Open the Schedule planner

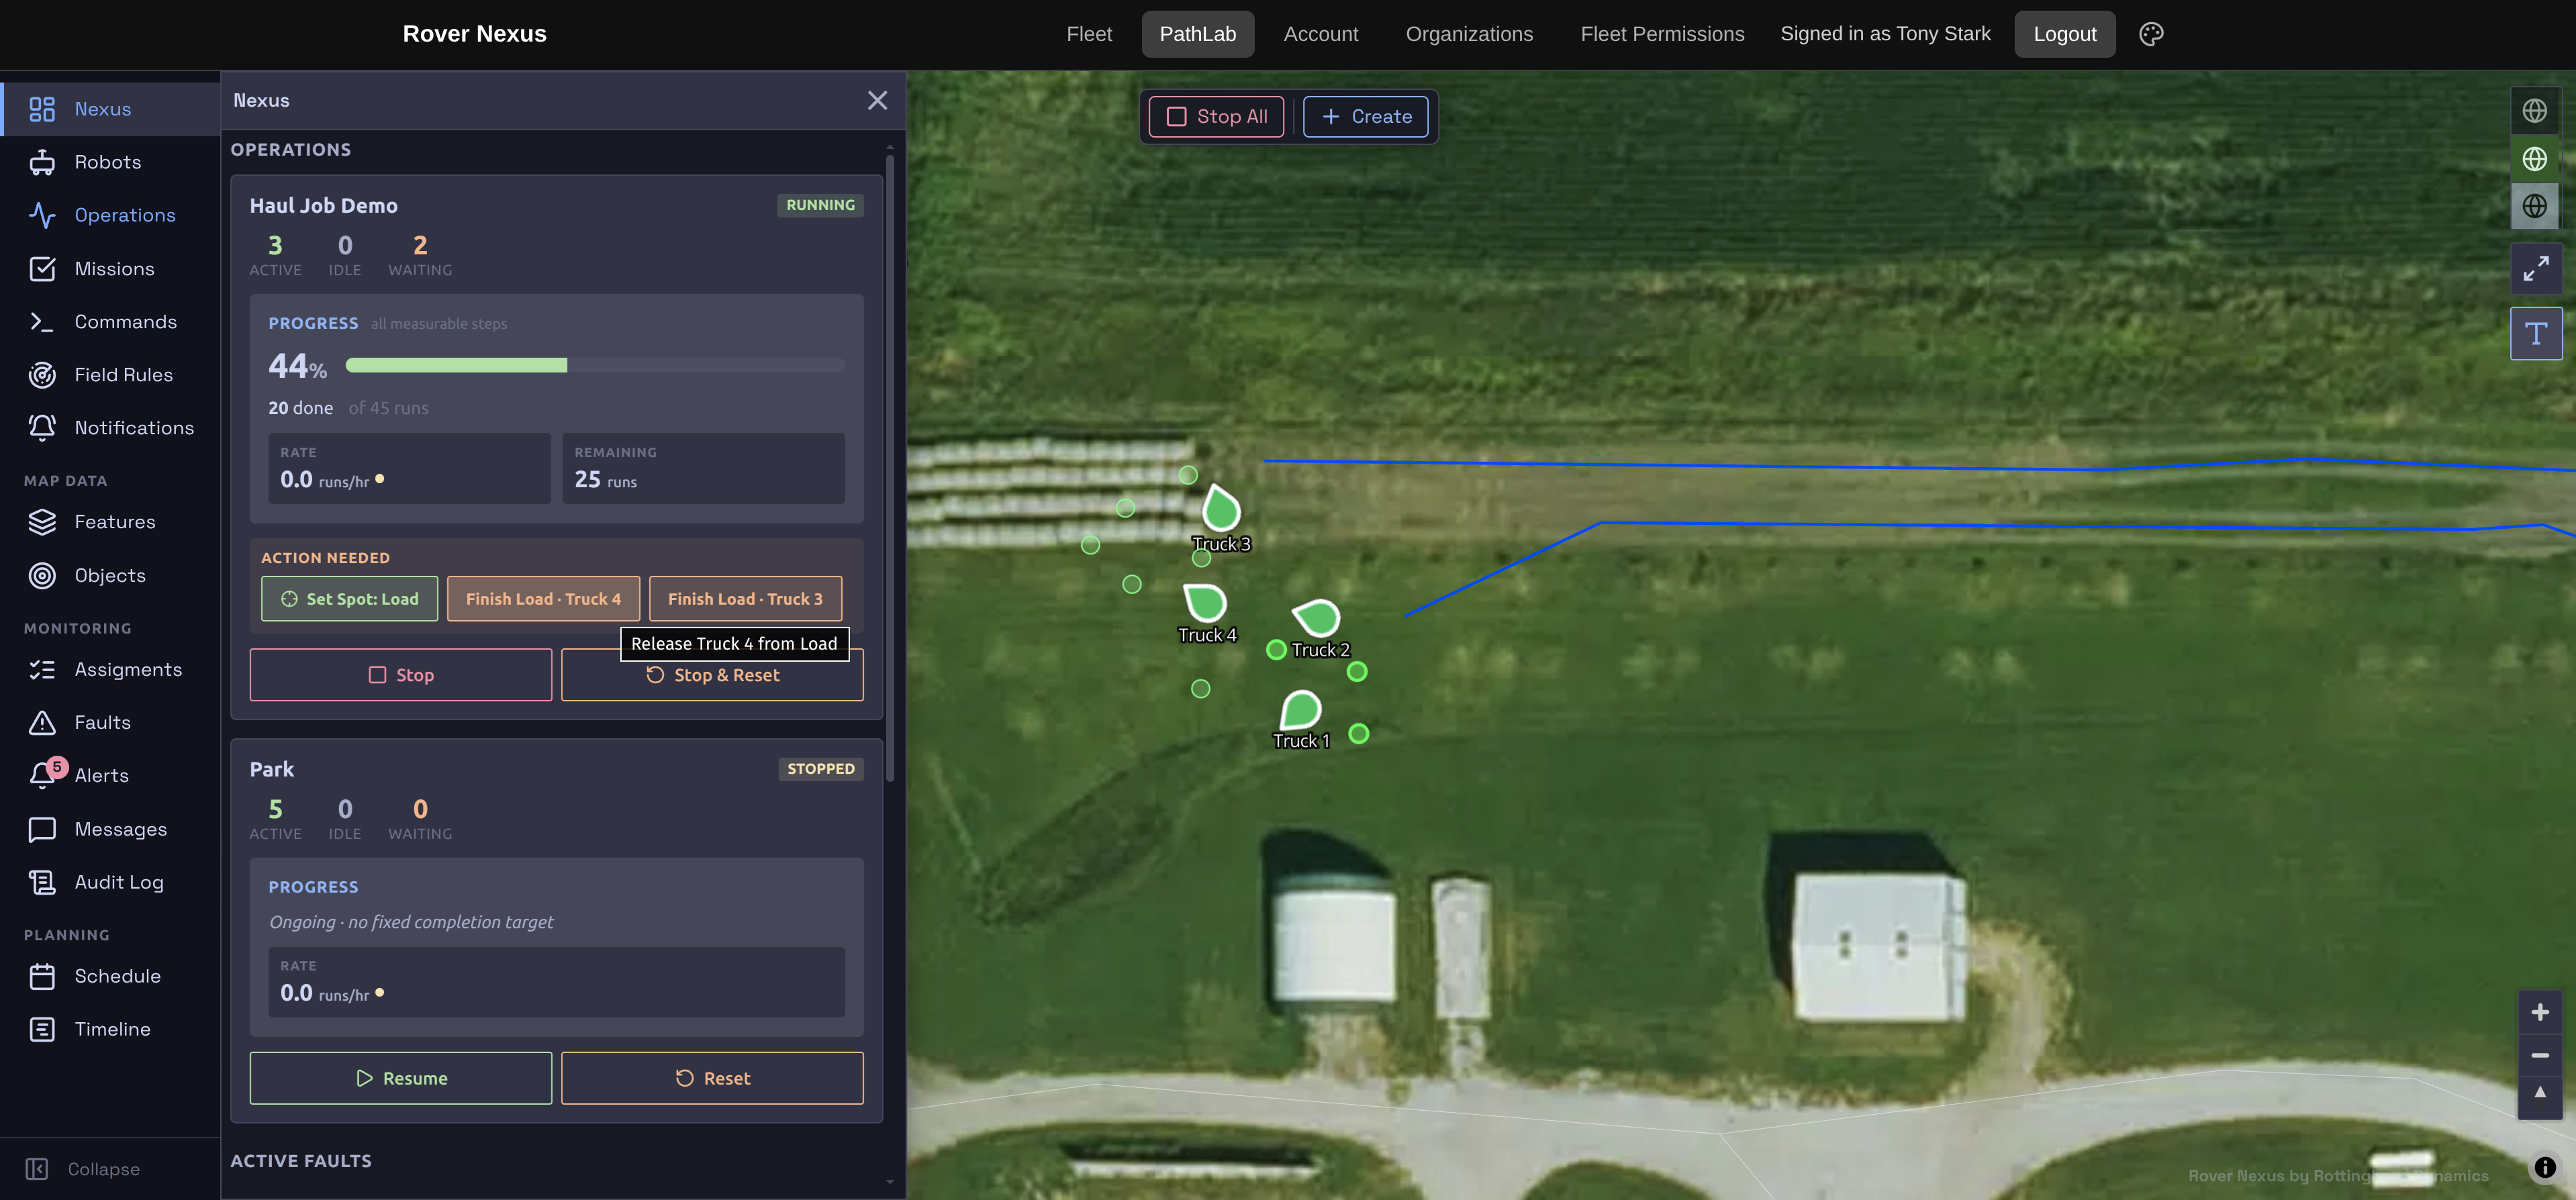110,976
